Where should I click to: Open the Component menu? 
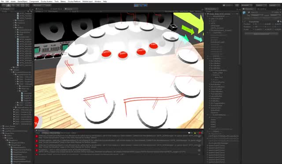[x=34, y=1]
